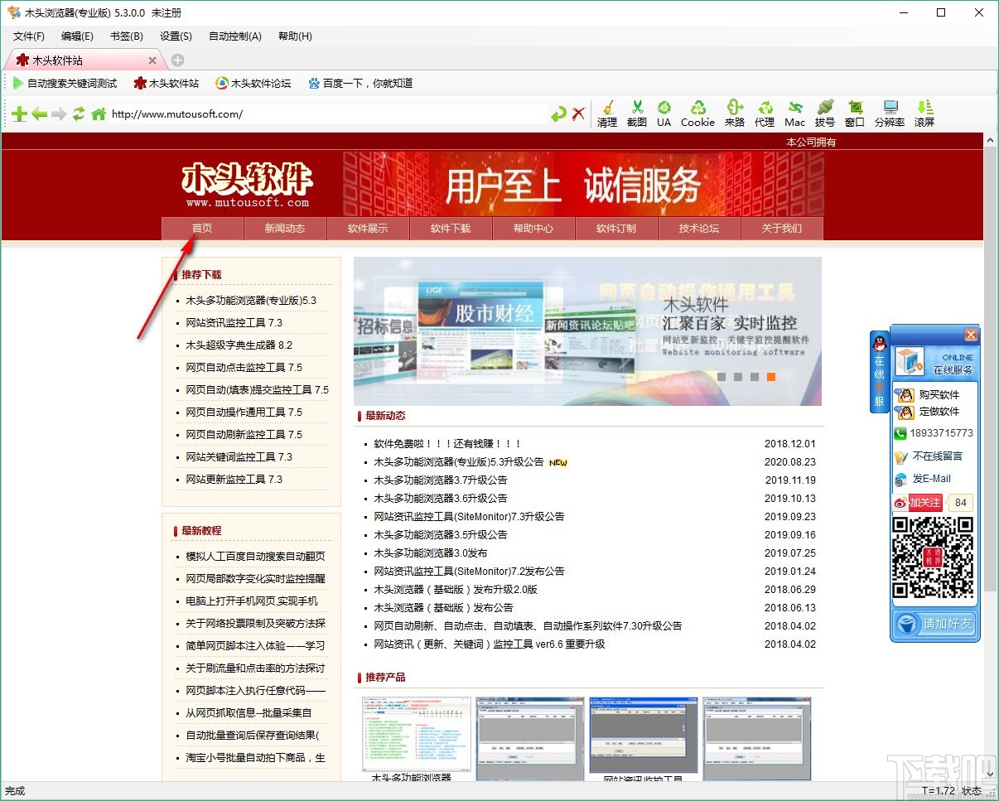Open the 帮助(H) menu
This screenshot has width=999, height=801.
(x=295, y=36)
